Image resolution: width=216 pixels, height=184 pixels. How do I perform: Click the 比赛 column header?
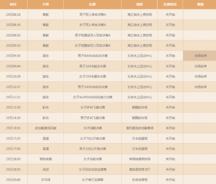coord(92,4)
